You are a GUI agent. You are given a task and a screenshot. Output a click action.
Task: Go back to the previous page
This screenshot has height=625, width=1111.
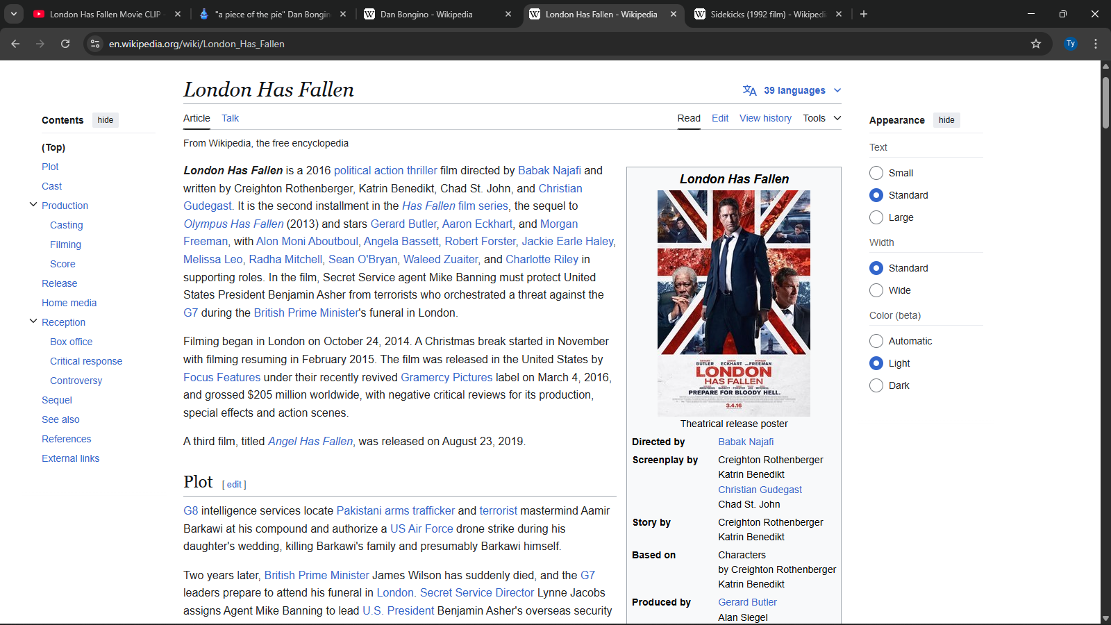[15, 44]
